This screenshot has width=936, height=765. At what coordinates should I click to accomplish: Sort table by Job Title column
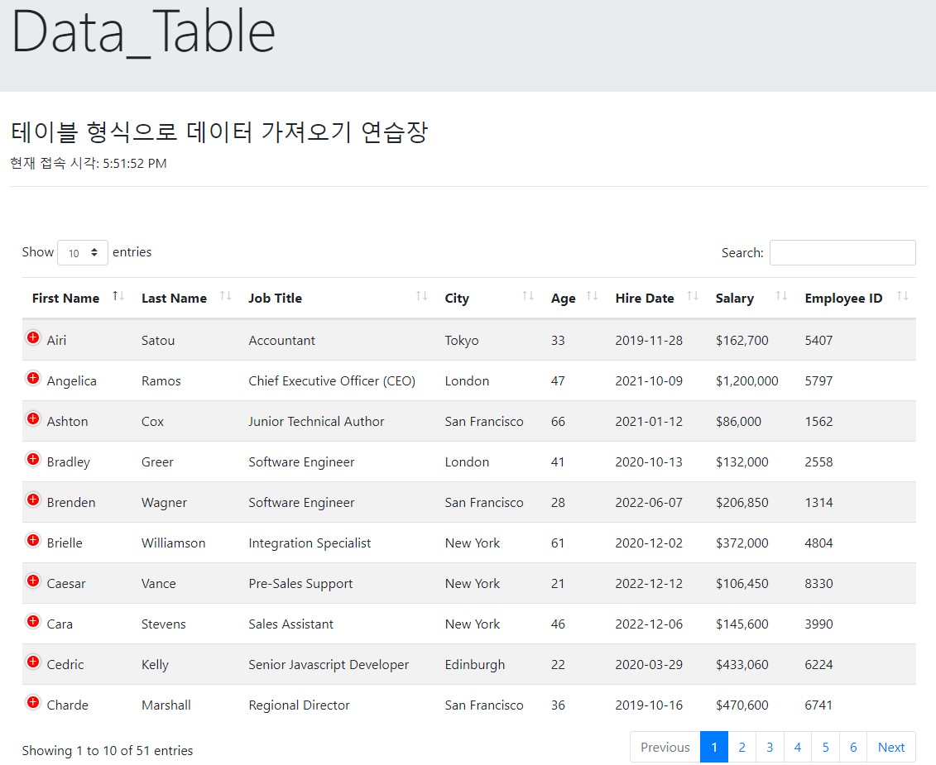pos(337,298)
